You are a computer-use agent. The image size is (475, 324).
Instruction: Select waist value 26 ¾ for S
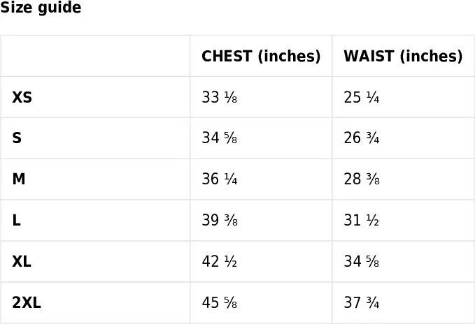click(x=362, y=138)
